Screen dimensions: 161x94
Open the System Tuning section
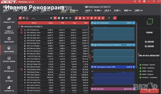click(x=9, y=59)
